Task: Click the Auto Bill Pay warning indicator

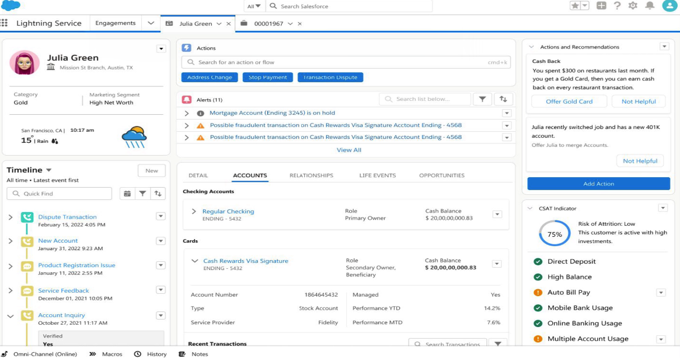Action: click(x=538, y=293)
